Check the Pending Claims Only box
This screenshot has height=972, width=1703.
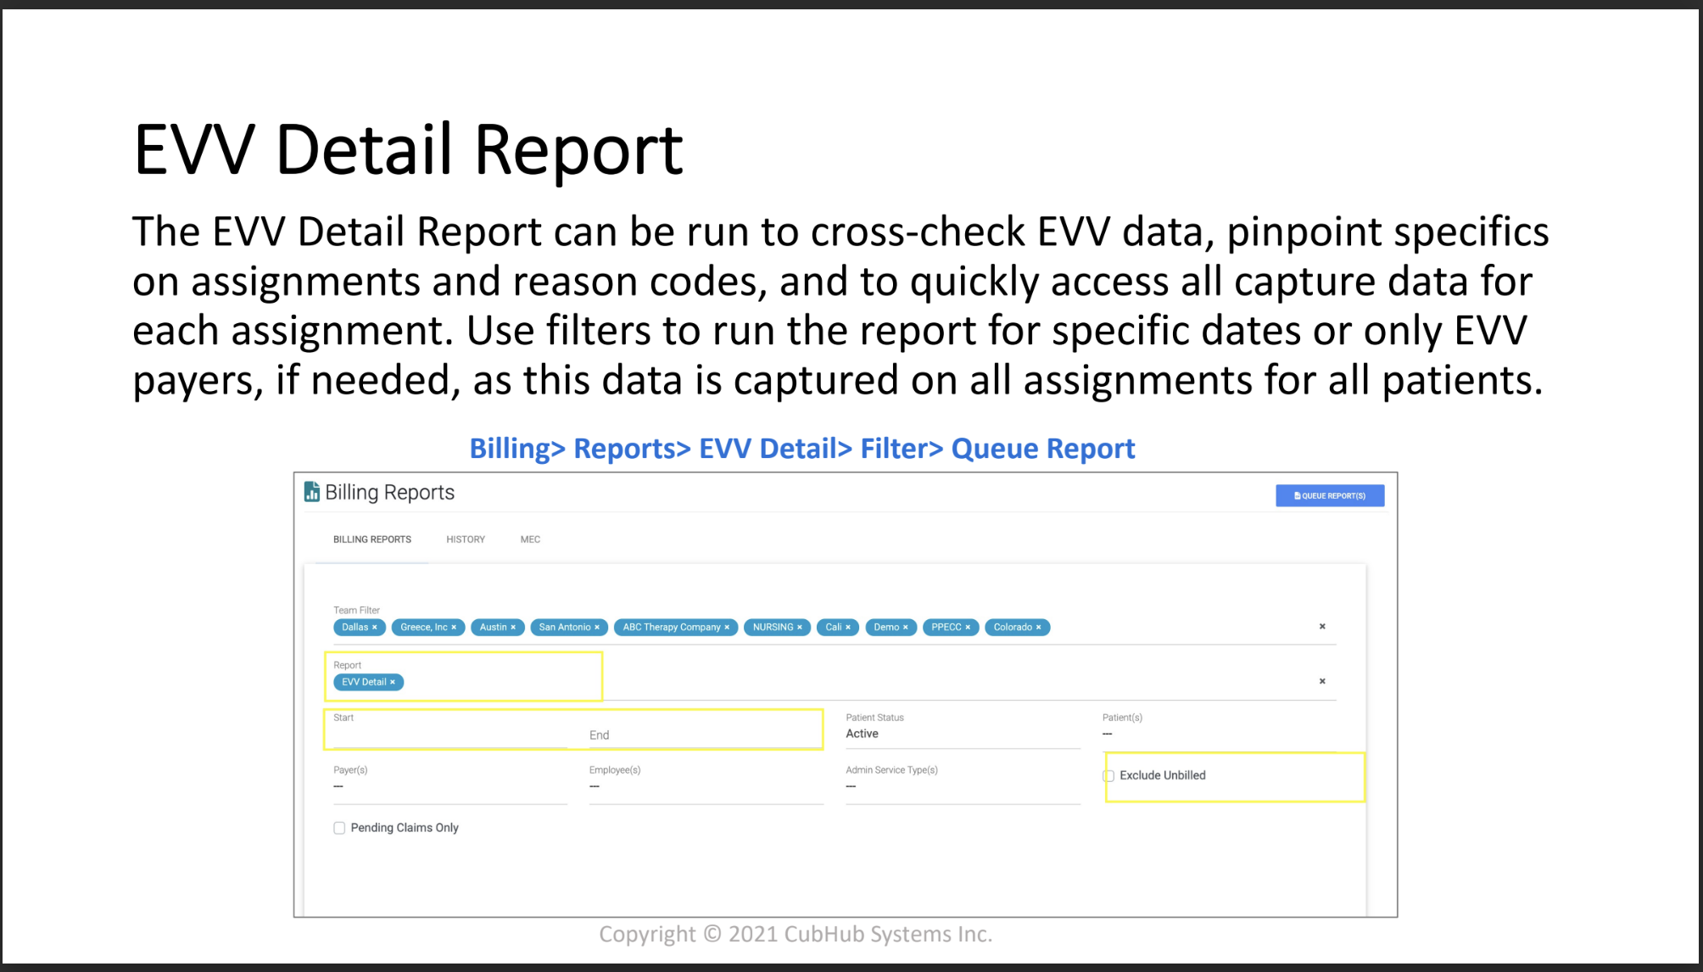339,828
